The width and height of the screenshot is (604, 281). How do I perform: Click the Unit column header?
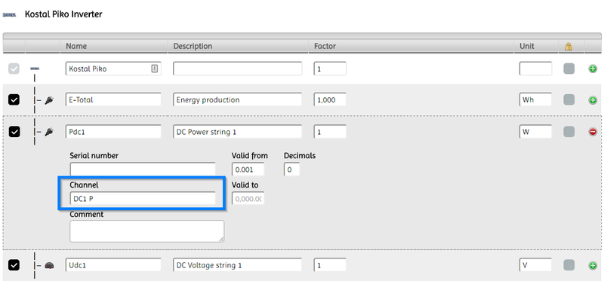pos(527,46)
